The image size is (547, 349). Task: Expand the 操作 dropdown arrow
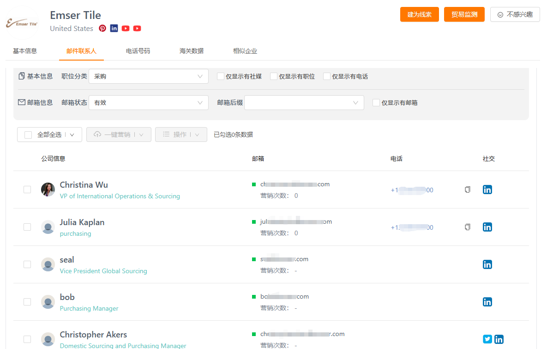point(197,135)
